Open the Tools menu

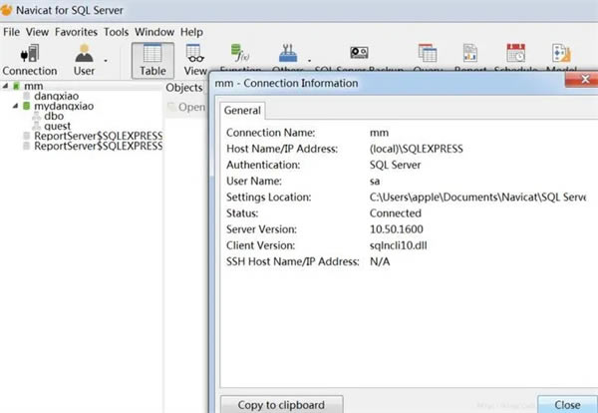point(116,32)
